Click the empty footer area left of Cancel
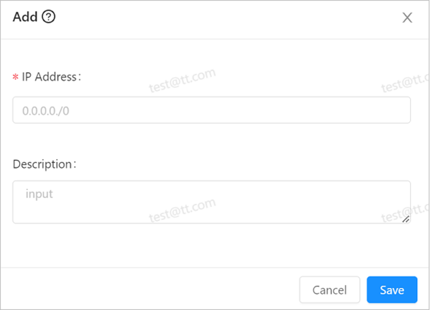430x310 pixels. tap(150, 289)
